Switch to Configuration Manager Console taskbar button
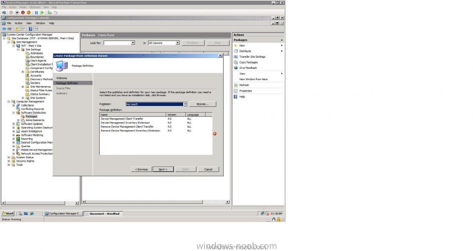 [x=63, y=214]
